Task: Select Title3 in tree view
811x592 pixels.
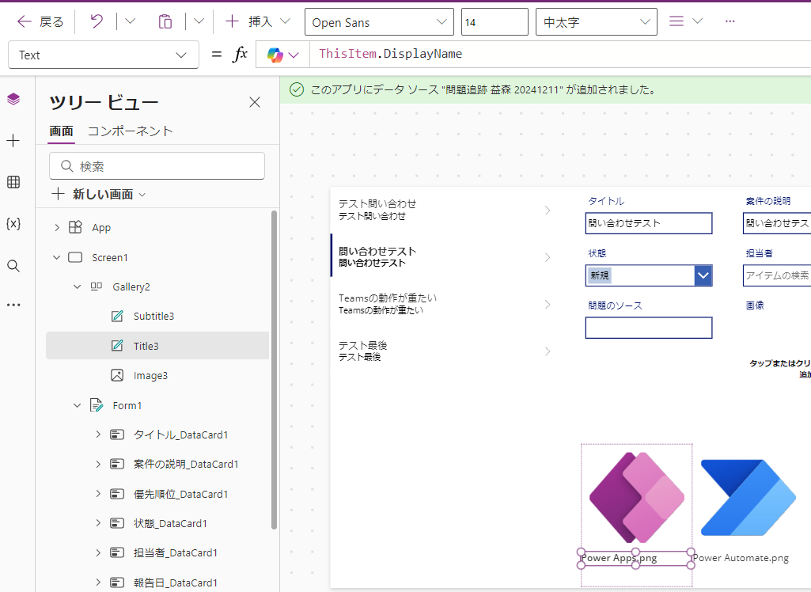Action: 157,346
